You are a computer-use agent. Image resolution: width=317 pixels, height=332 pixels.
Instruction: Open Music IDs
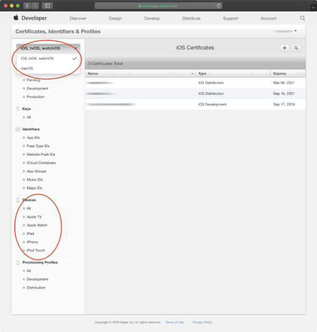(x=35, y=180)
